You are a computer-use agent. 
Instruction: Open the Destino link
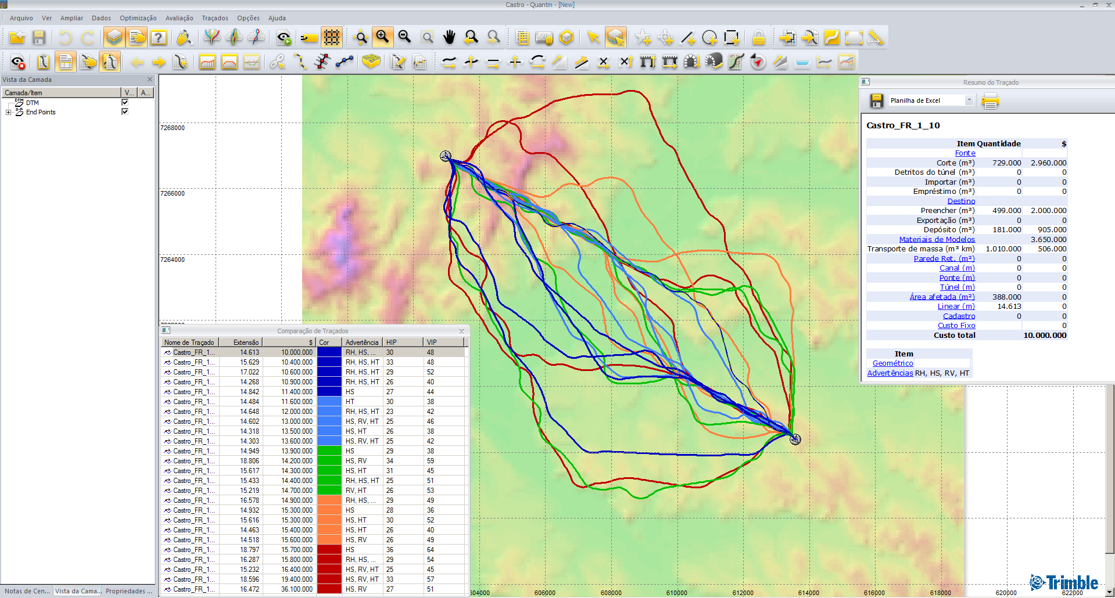(961, 201)
